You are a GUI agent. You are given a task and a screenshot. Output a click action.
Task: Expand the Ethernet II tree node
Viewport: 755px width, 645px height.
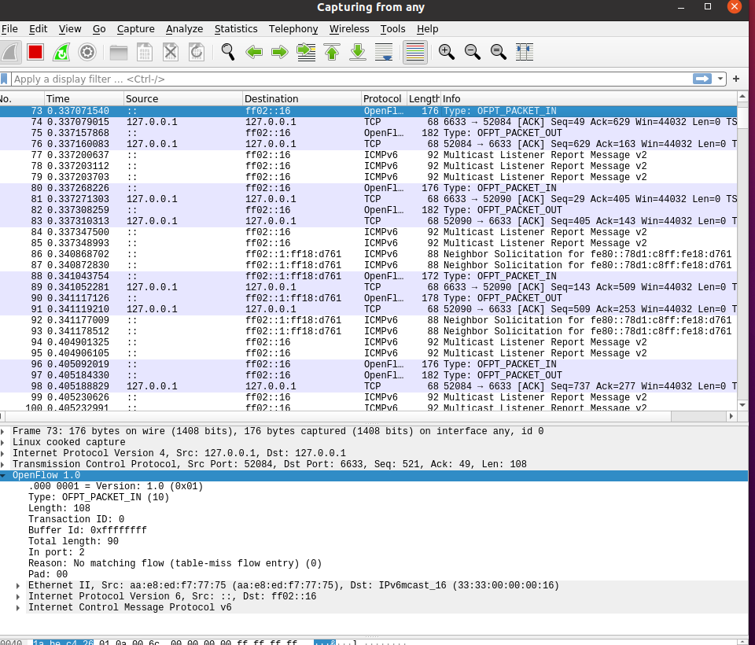coord(18,586)
